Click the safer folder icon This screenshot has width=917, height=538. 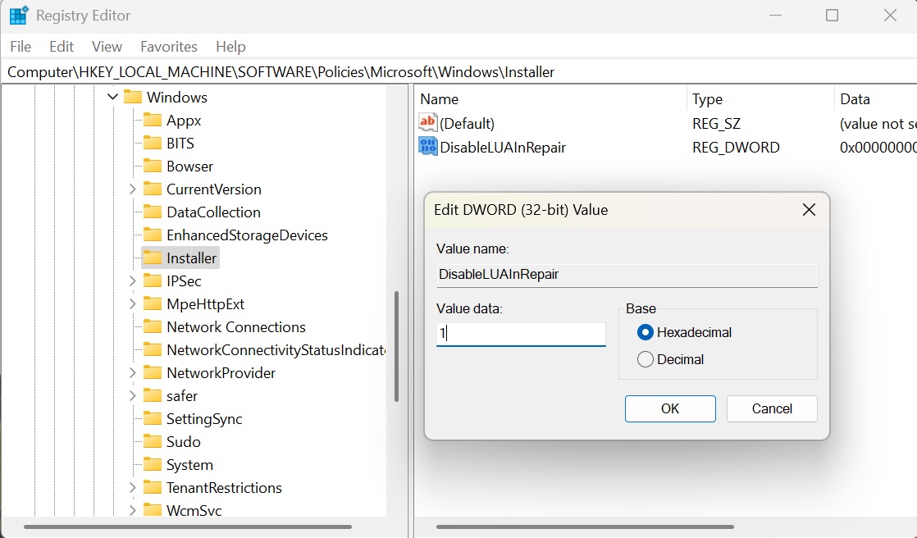click(x=153, y=395)
